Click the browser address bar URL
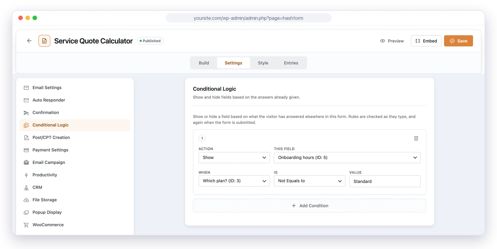 pyautogui.click(x=248, y=18)
